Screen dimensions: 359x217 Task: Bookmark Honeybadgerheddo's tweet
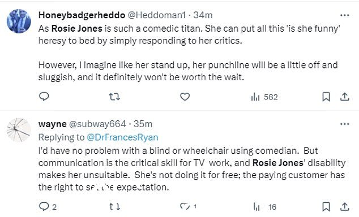click(x=326, y=97)
